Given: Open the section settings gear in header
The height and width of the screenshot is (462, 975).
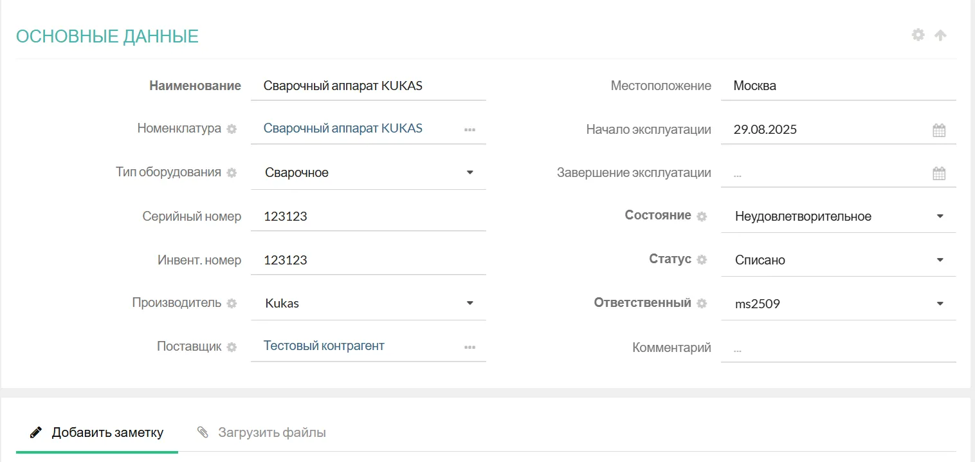Looking at the screenshot, I should point(918,35).
